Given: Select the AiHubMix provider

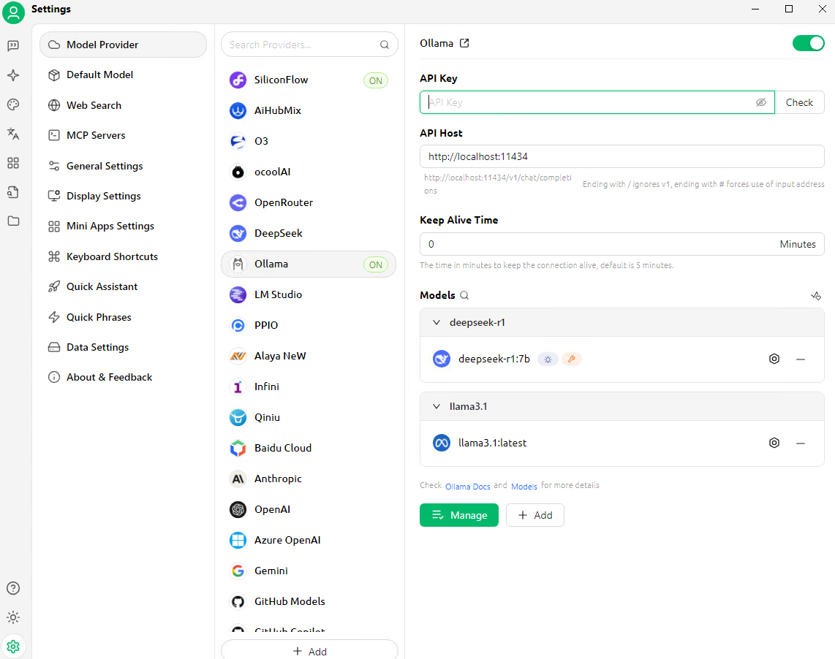Looking at the screenshot, I should [x=309, y=111].
